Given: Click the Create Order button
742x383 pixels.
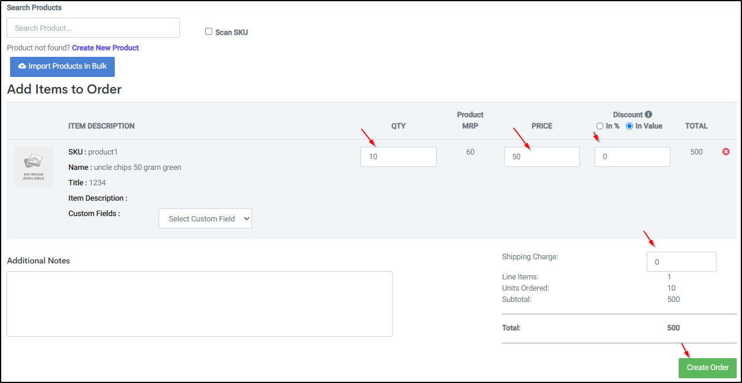Looking at the screenshot, I should coord(708,368).
